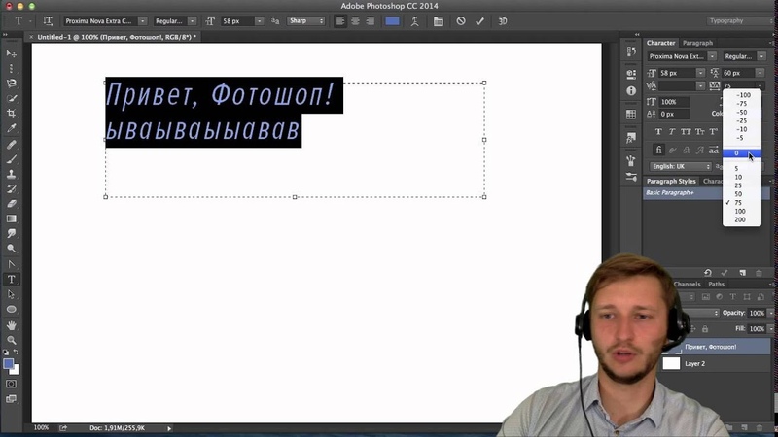Toggle text orientation in options bar
The width and height of the screenshot is (778, 437).
pos(48,21)
